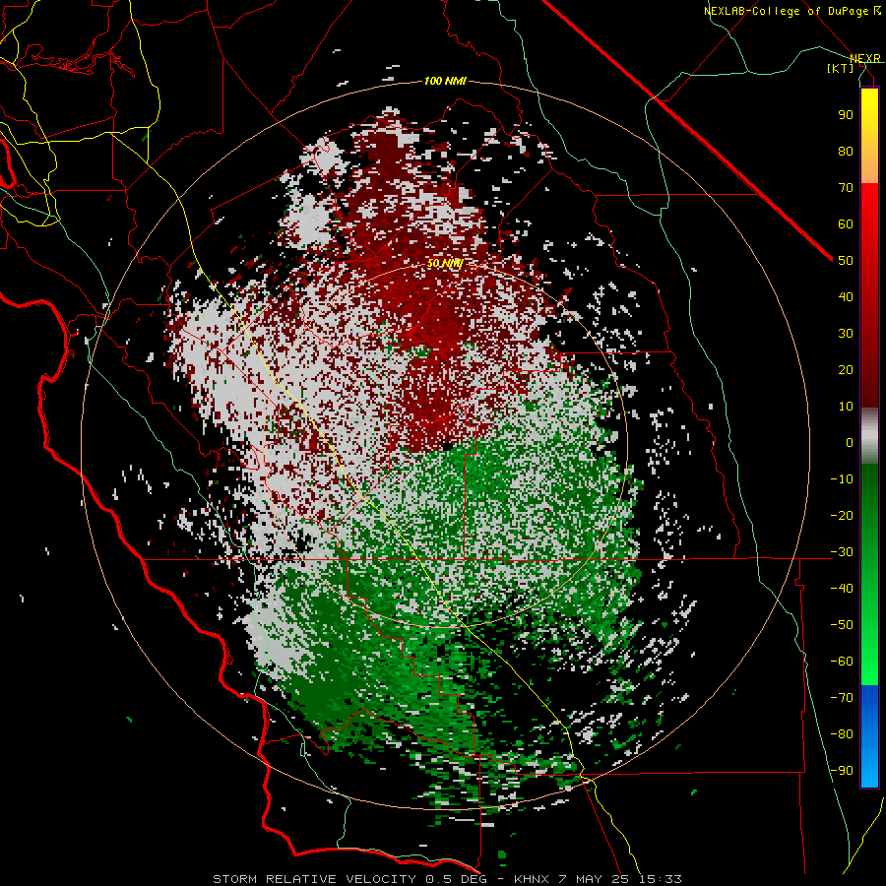Image resolution: width=886 pixels, height=886 pixels.
Task: Click the -40 value on velocity scale
Action: pos(842,589)
